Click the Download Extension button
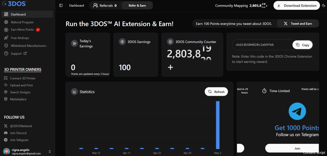The image size is (327, 156). [x=297, y=6]
